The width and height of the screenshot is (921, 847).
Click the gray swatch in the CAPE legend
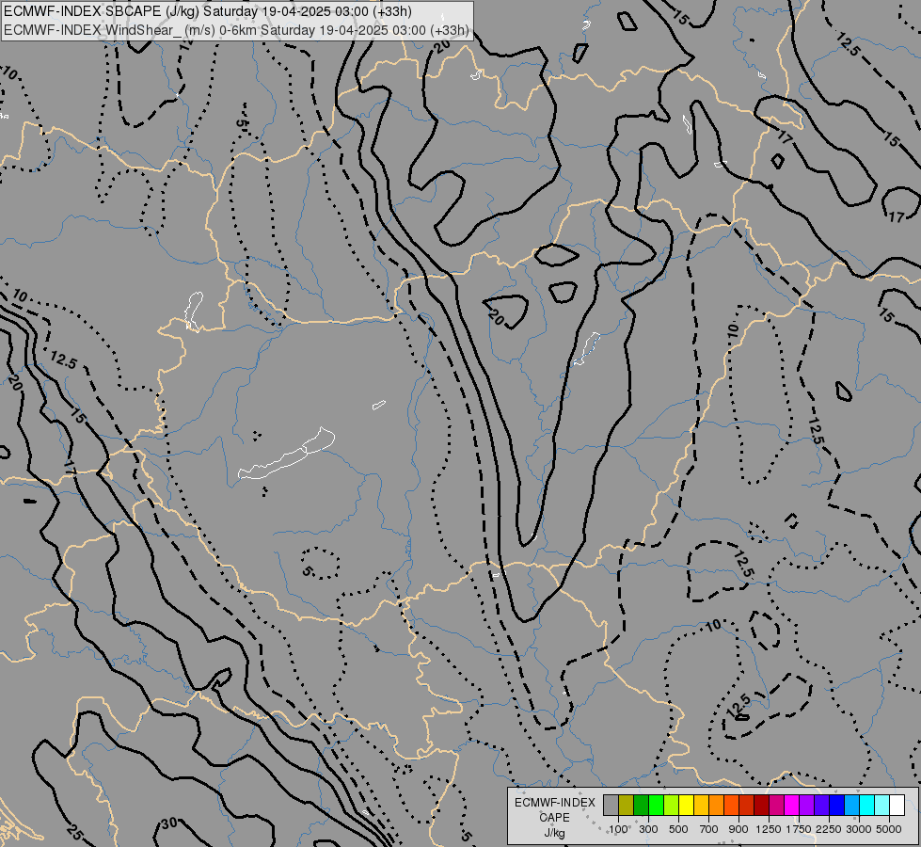(611, 805)
